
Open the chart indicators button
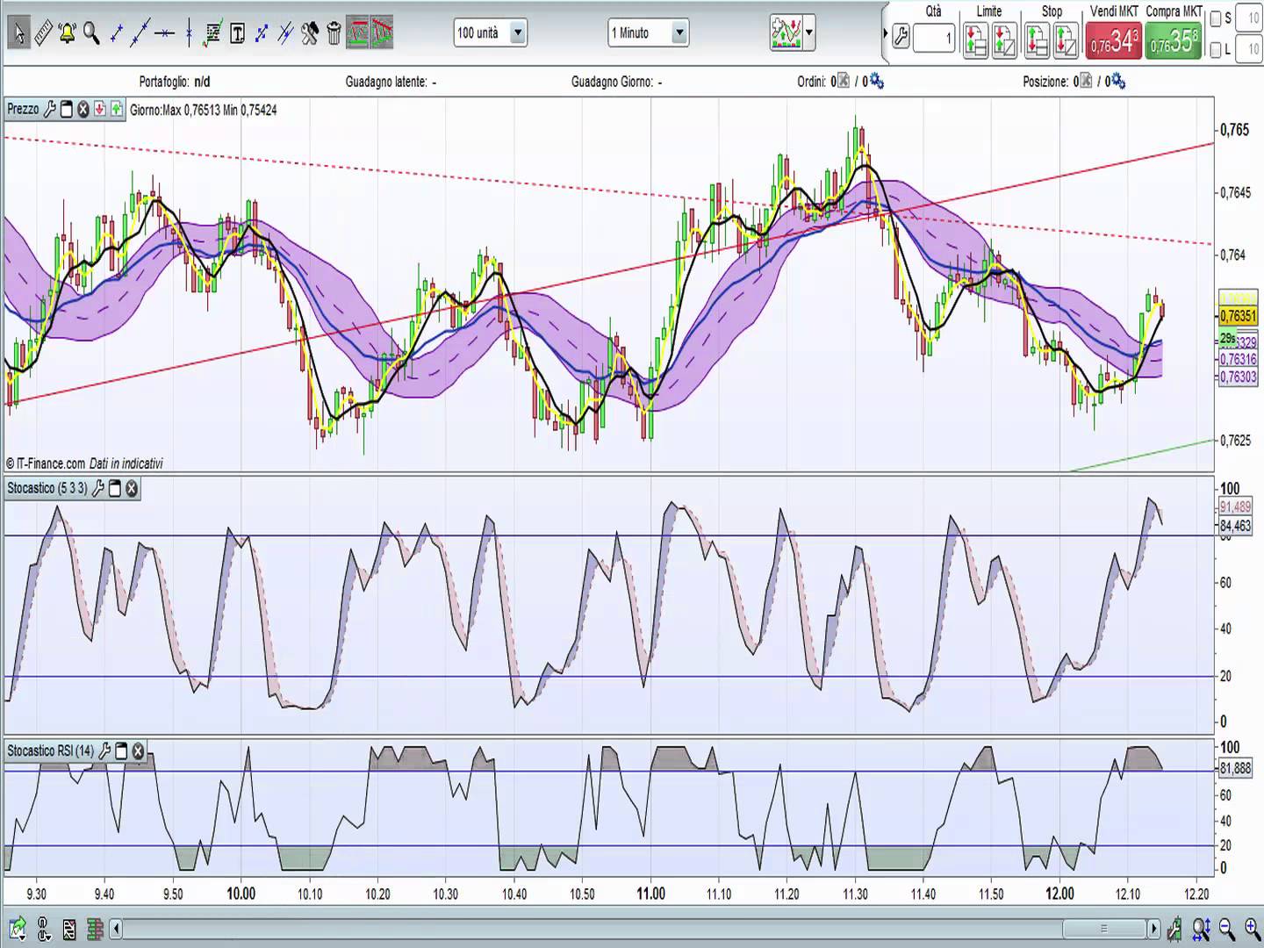point(786,33)
